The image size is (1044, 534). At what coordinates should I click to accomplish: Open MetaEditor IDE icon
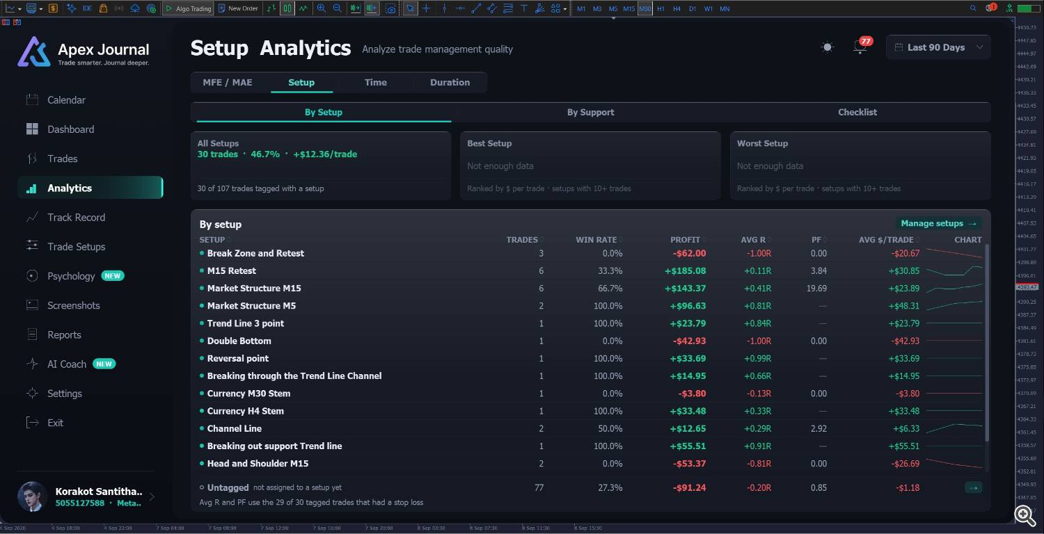pos(87,8)
